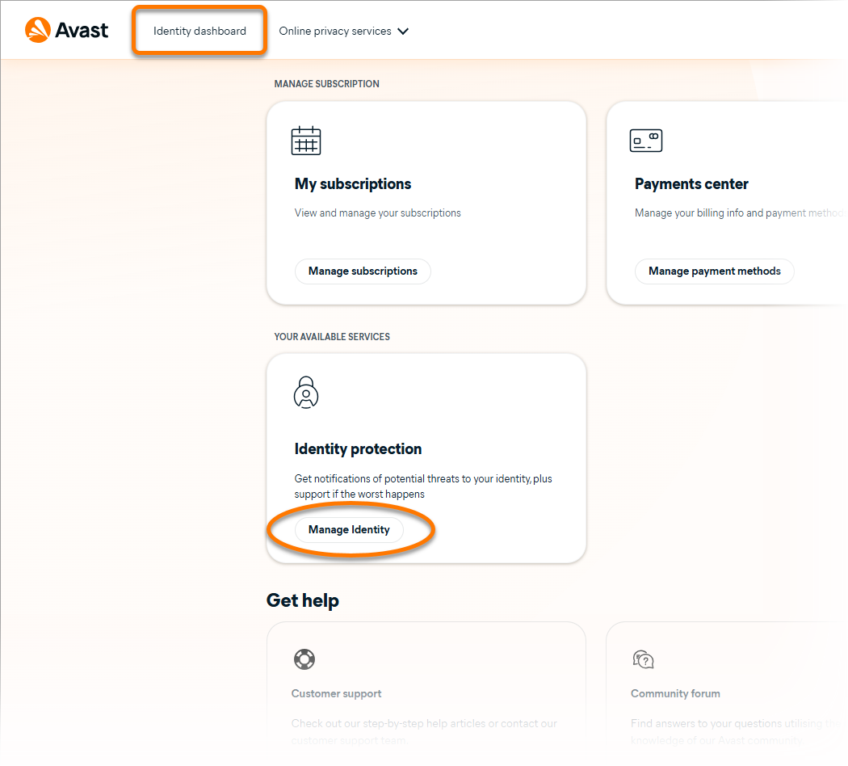The image size is (848, 766).
Task: Click the Get help heading
Action: (303, 600)
